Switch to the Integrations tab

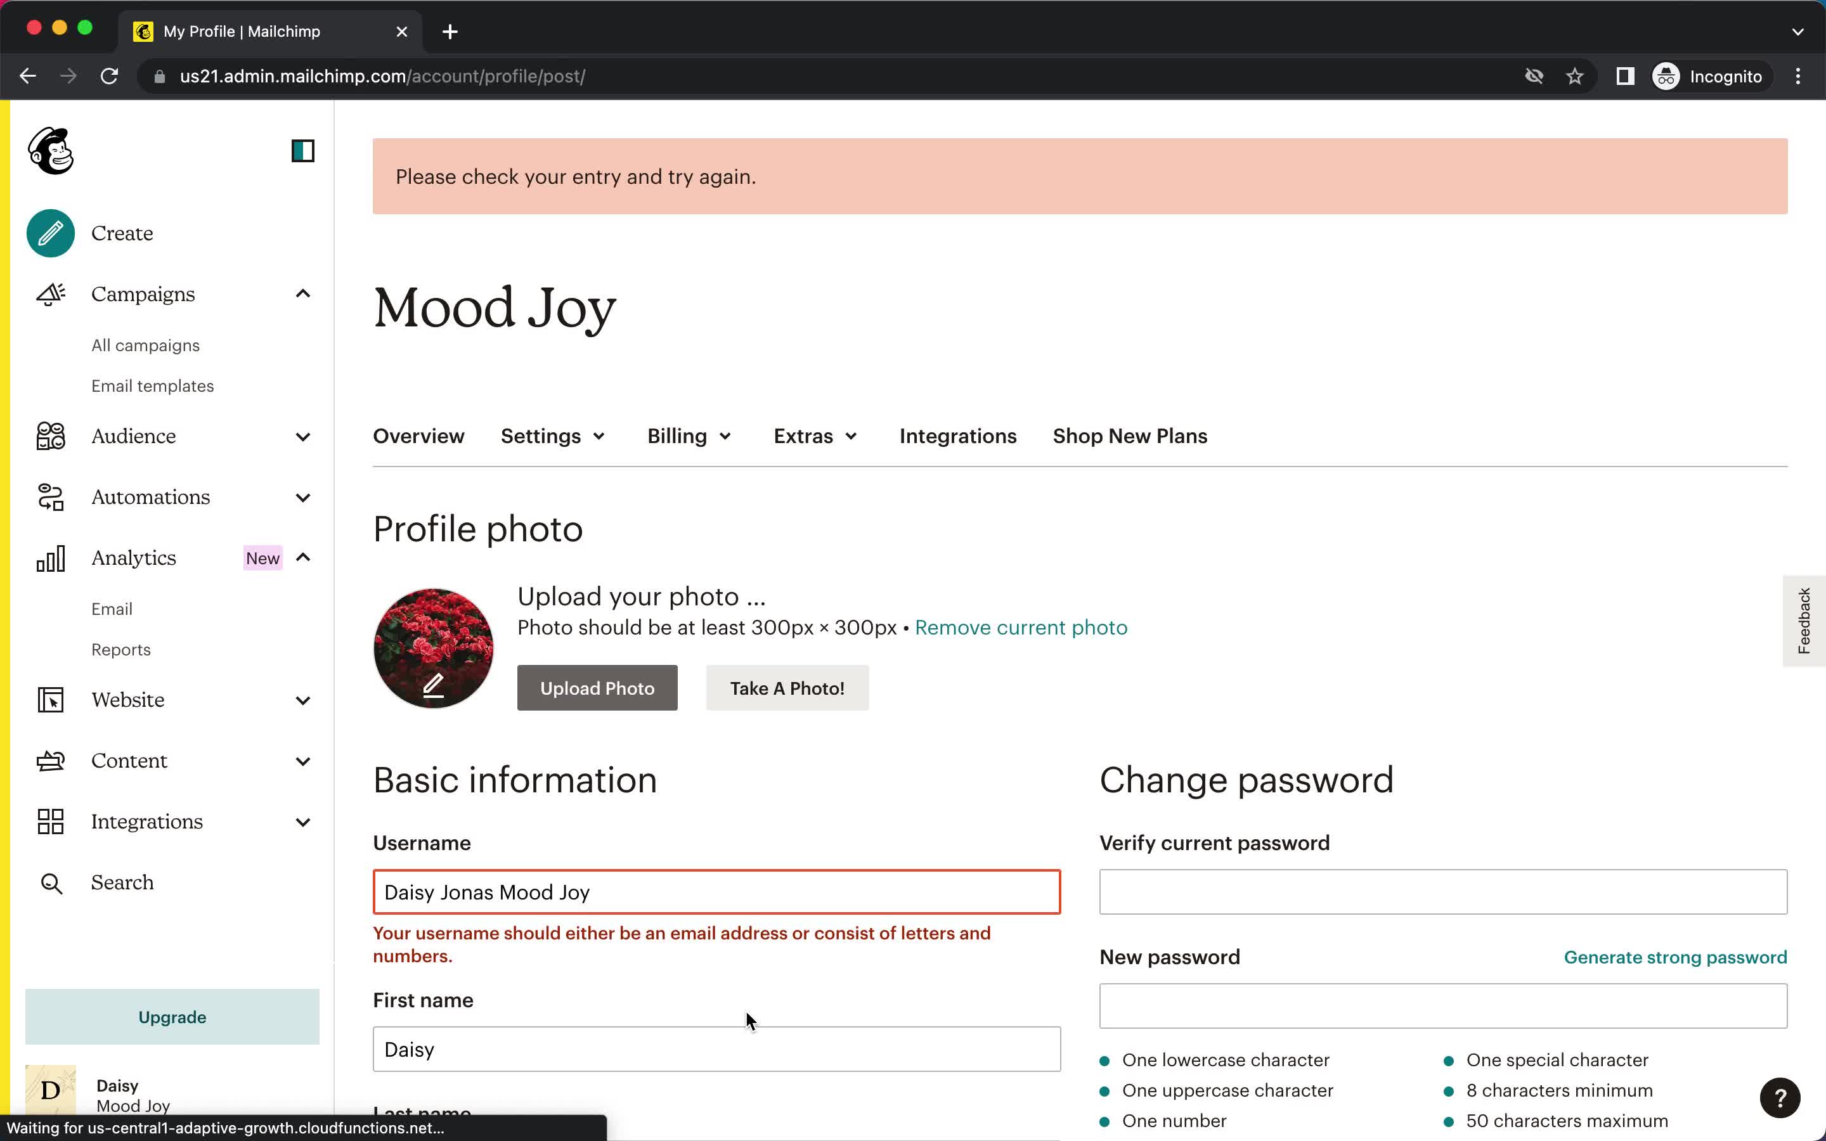click(x=959, y=435)
